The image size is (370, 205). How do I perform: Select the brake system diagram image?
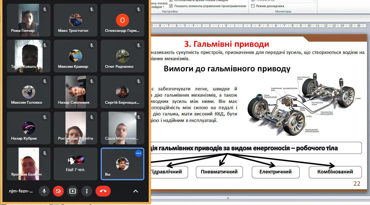pyautogui.click(x=304, y=104)
